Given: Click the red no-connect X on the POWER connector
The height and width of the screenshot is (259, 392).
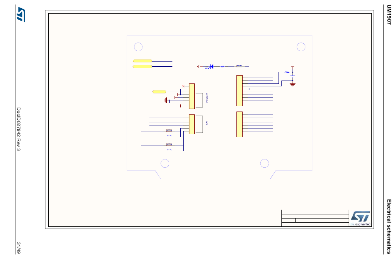Looking at the screenshot, I should tap(183, 86).
